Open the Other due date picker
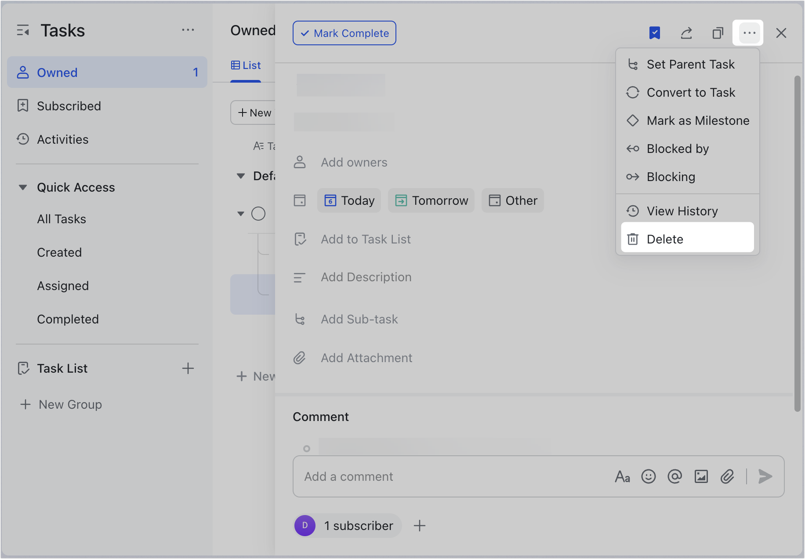Screen dimensions: 805x559 512,200
